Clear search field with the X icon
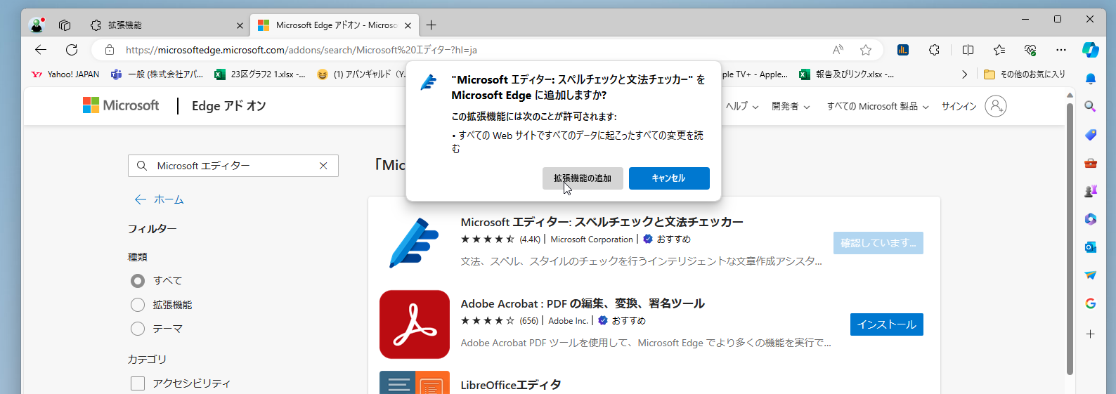Screen dimensions: 1116x394 pyautogui.click(x=323, y=166)
